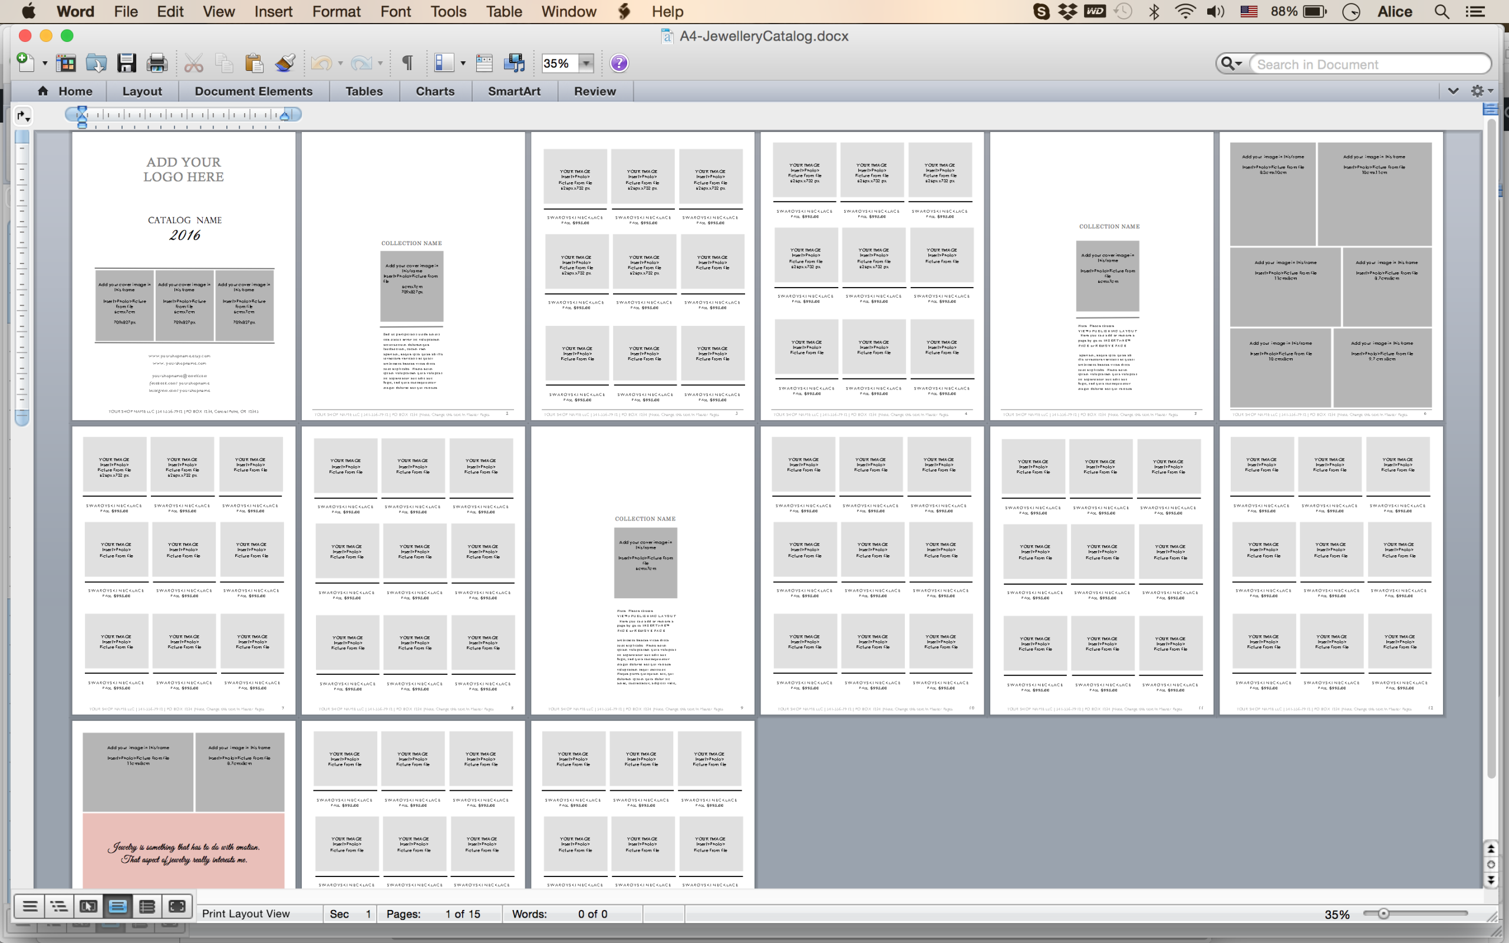1509x943 pixels.
Task: Switch to the Home ribbon tab
Action: pos(65,91)
